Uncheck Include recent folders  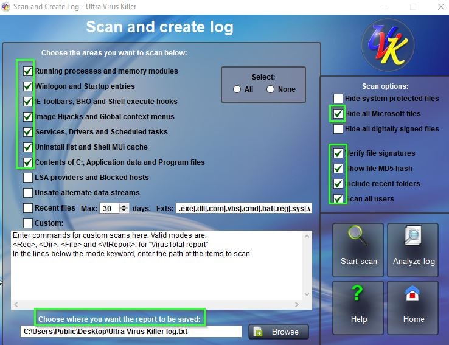tap(338, 184)
